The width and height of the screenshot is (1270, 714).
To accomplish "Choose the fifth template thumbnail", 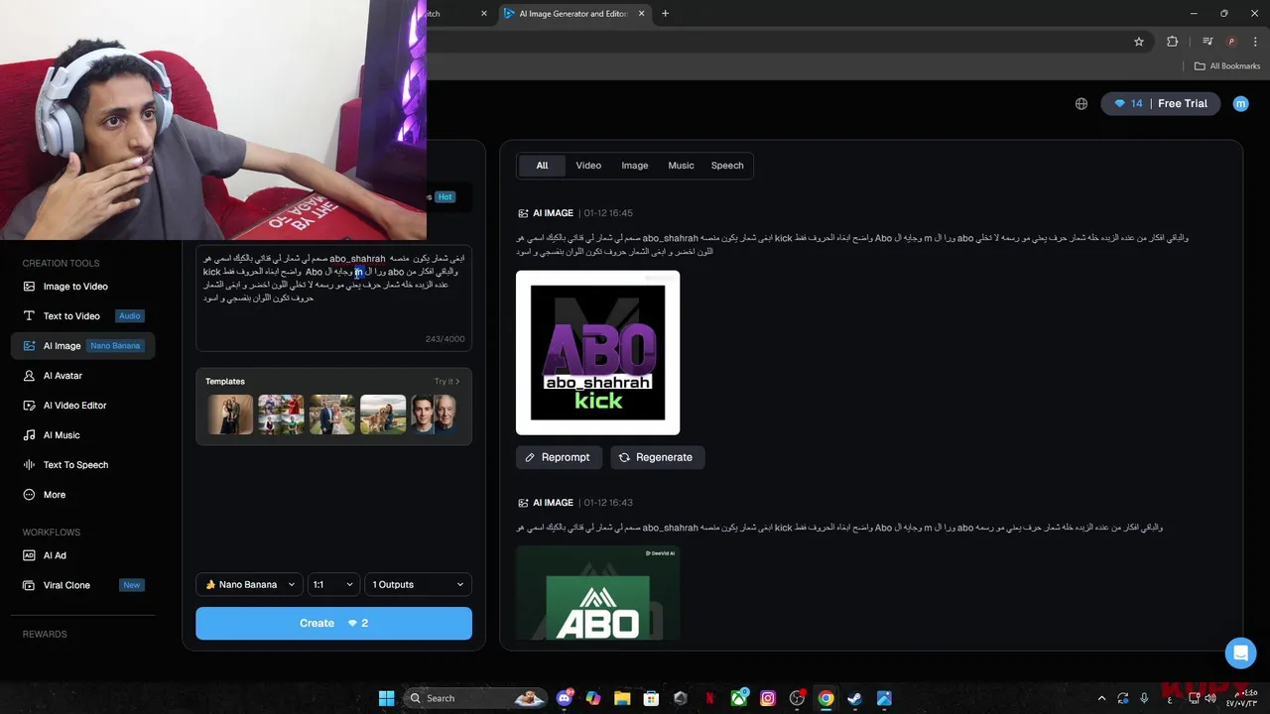I will point(435,415).
